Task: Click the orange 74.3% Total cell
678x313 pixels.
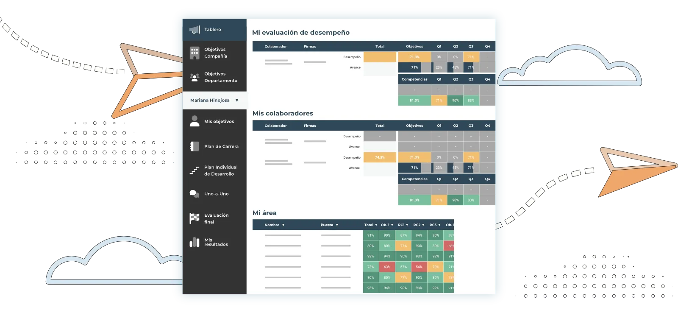Action: (380, 157)
